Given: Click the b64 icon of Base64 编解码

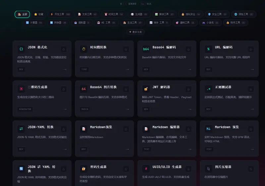Looking at the screenshot, I should point(146,49).
